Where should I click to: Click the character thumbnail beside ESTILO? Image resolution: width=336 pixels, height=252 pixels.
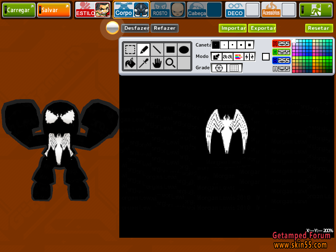102,10
